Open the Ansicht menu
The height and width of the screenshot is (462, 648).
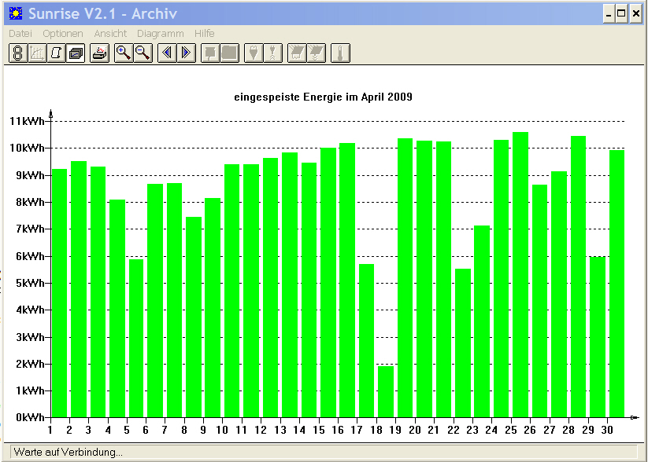(110, 34)
